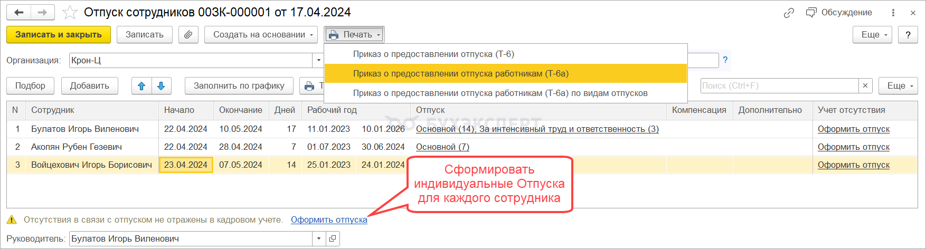Select Приказ работникам (Т-6а) item

505,73
